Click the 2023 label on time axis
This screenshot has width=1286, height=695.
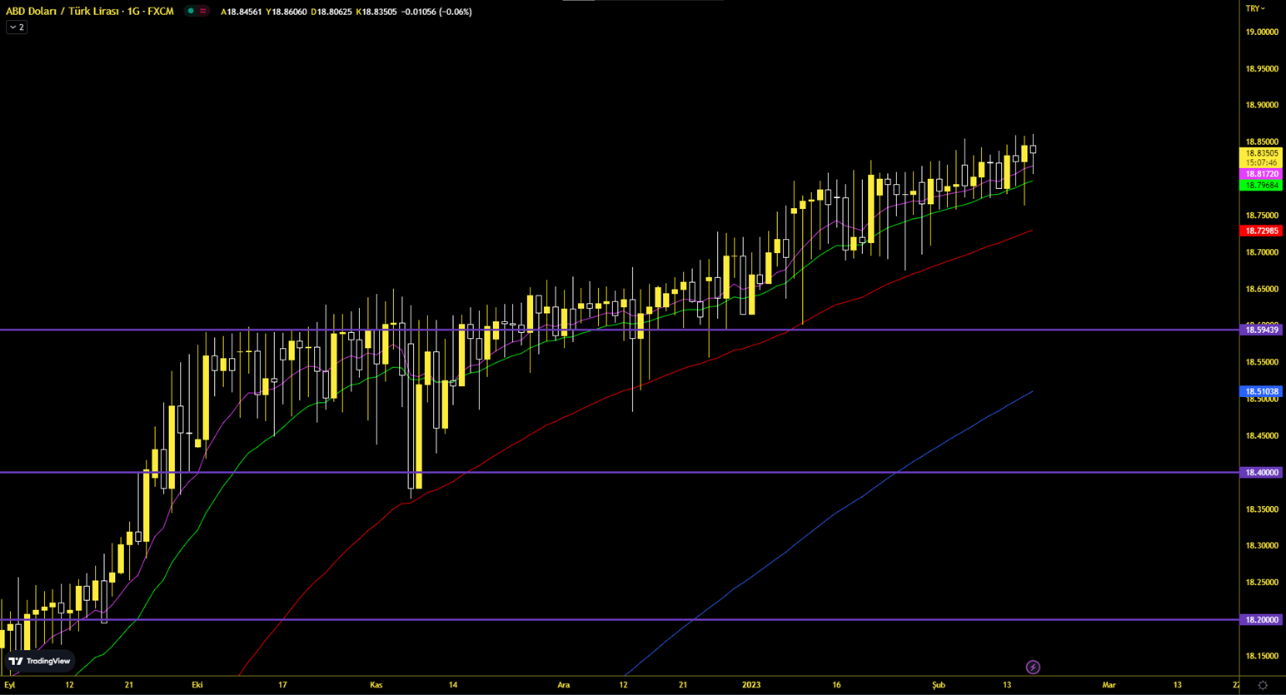[750, 685]
